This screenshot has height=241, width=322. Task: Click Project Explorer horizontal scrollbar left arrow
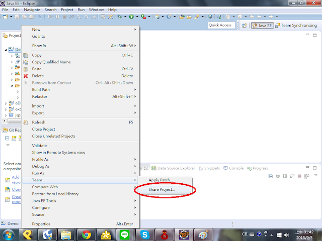(x=5, y=121)
